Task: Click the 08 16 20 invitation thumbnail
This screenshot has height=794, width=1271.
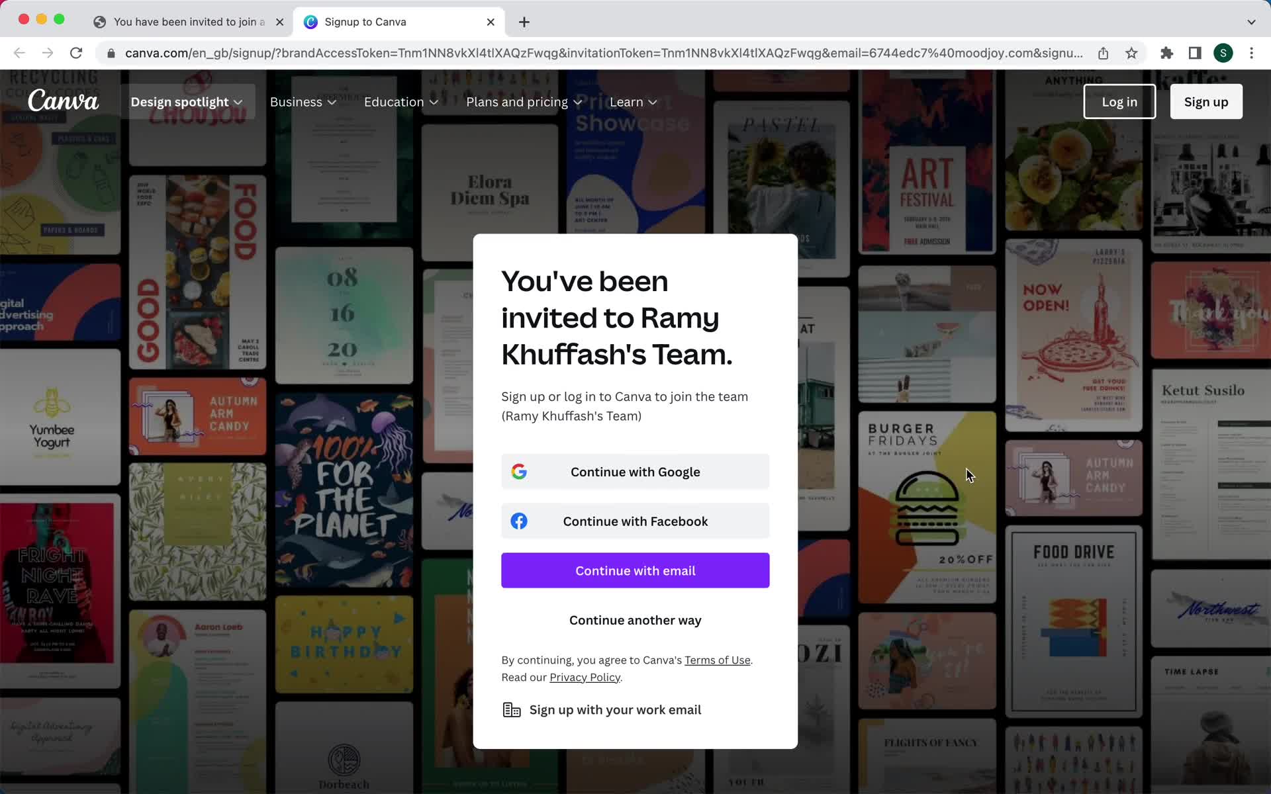Action: (344, 316)
